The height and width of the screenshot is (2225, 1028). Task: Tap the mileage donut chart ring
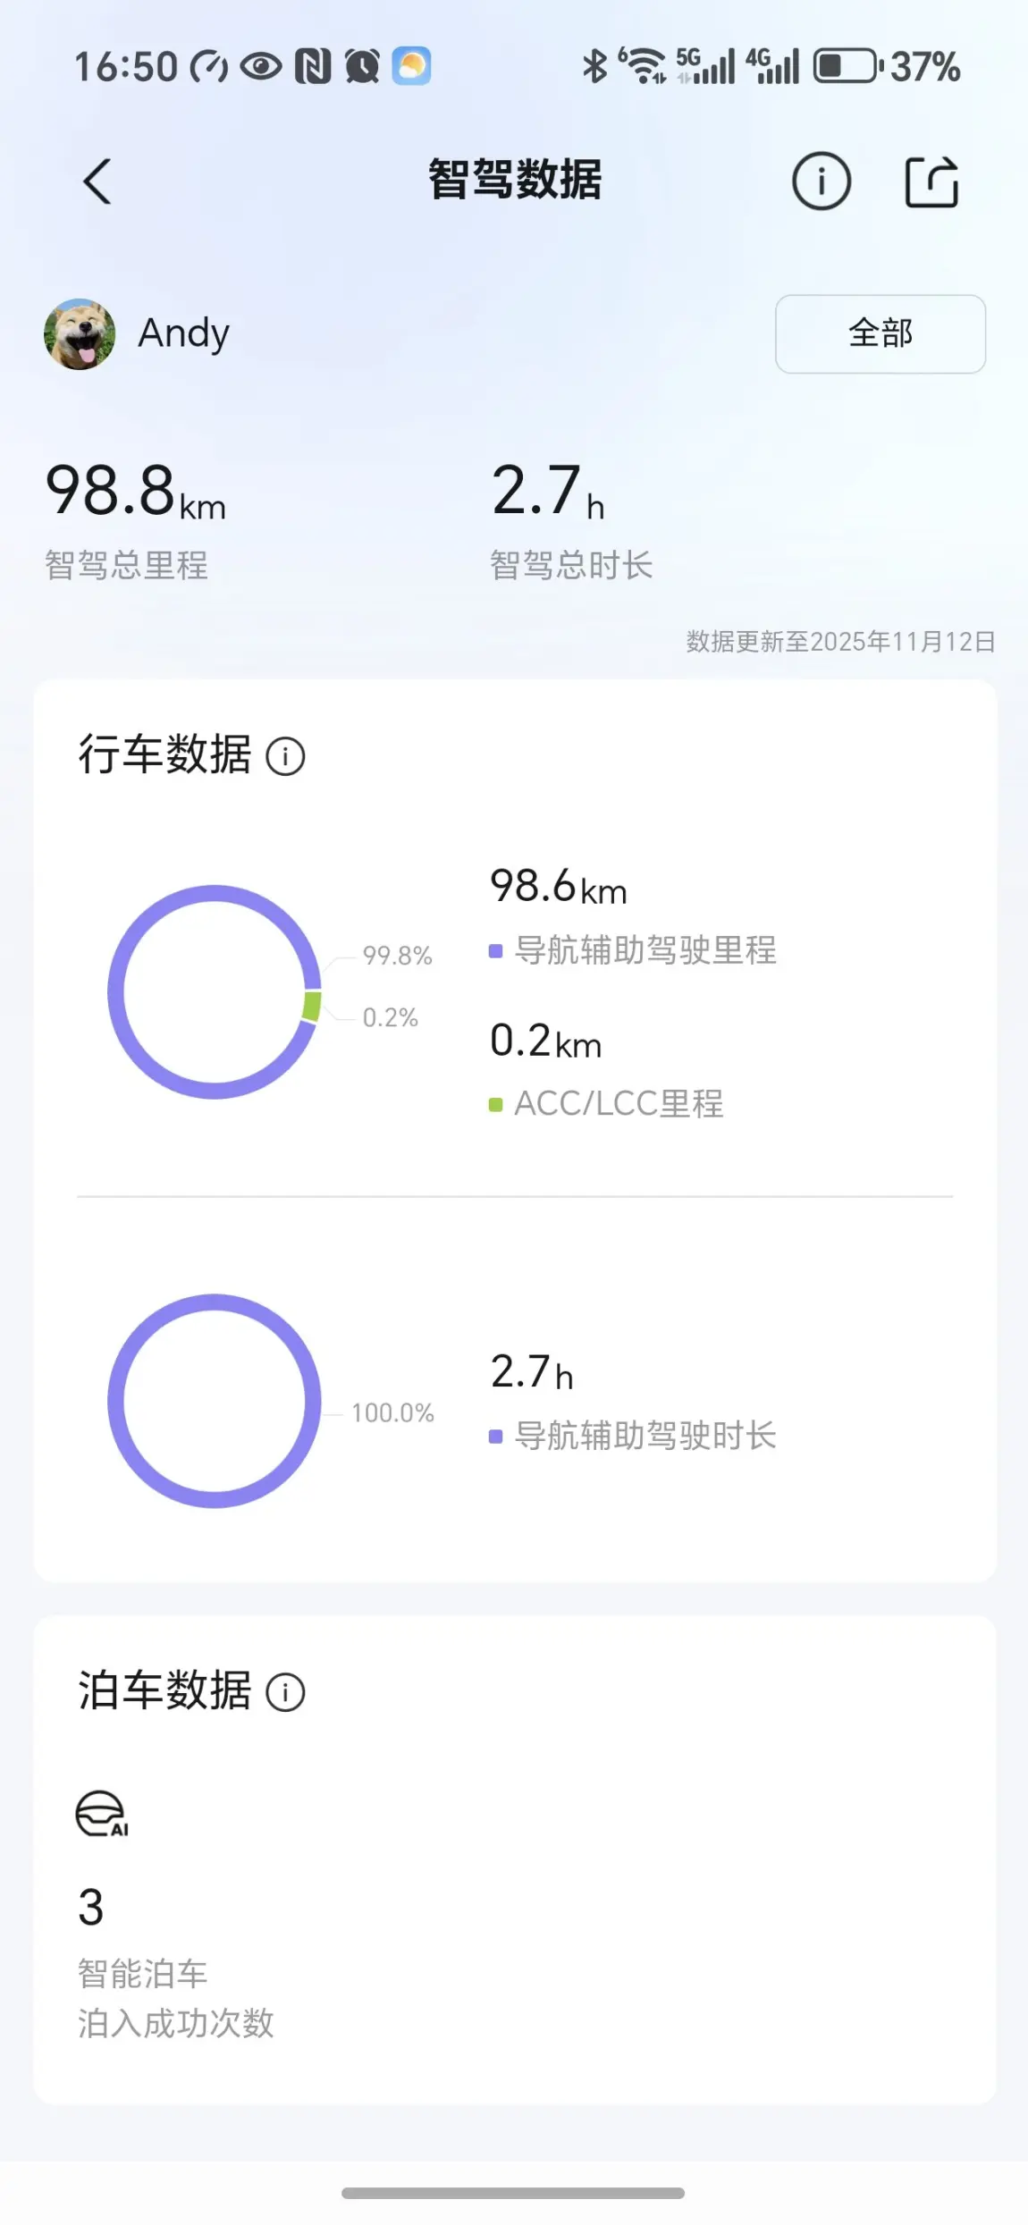coord(114,992)
